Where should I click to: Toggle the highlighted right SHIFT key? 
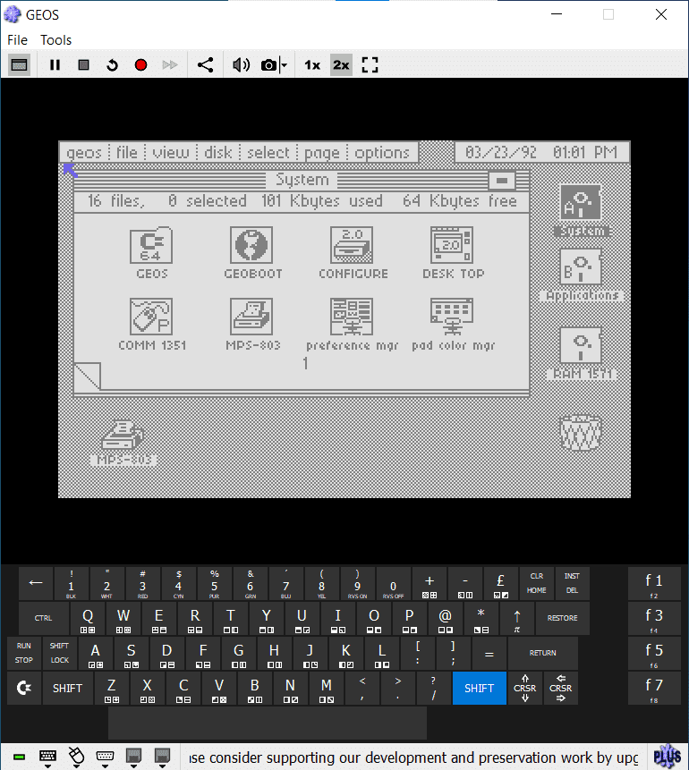(479, 688)
